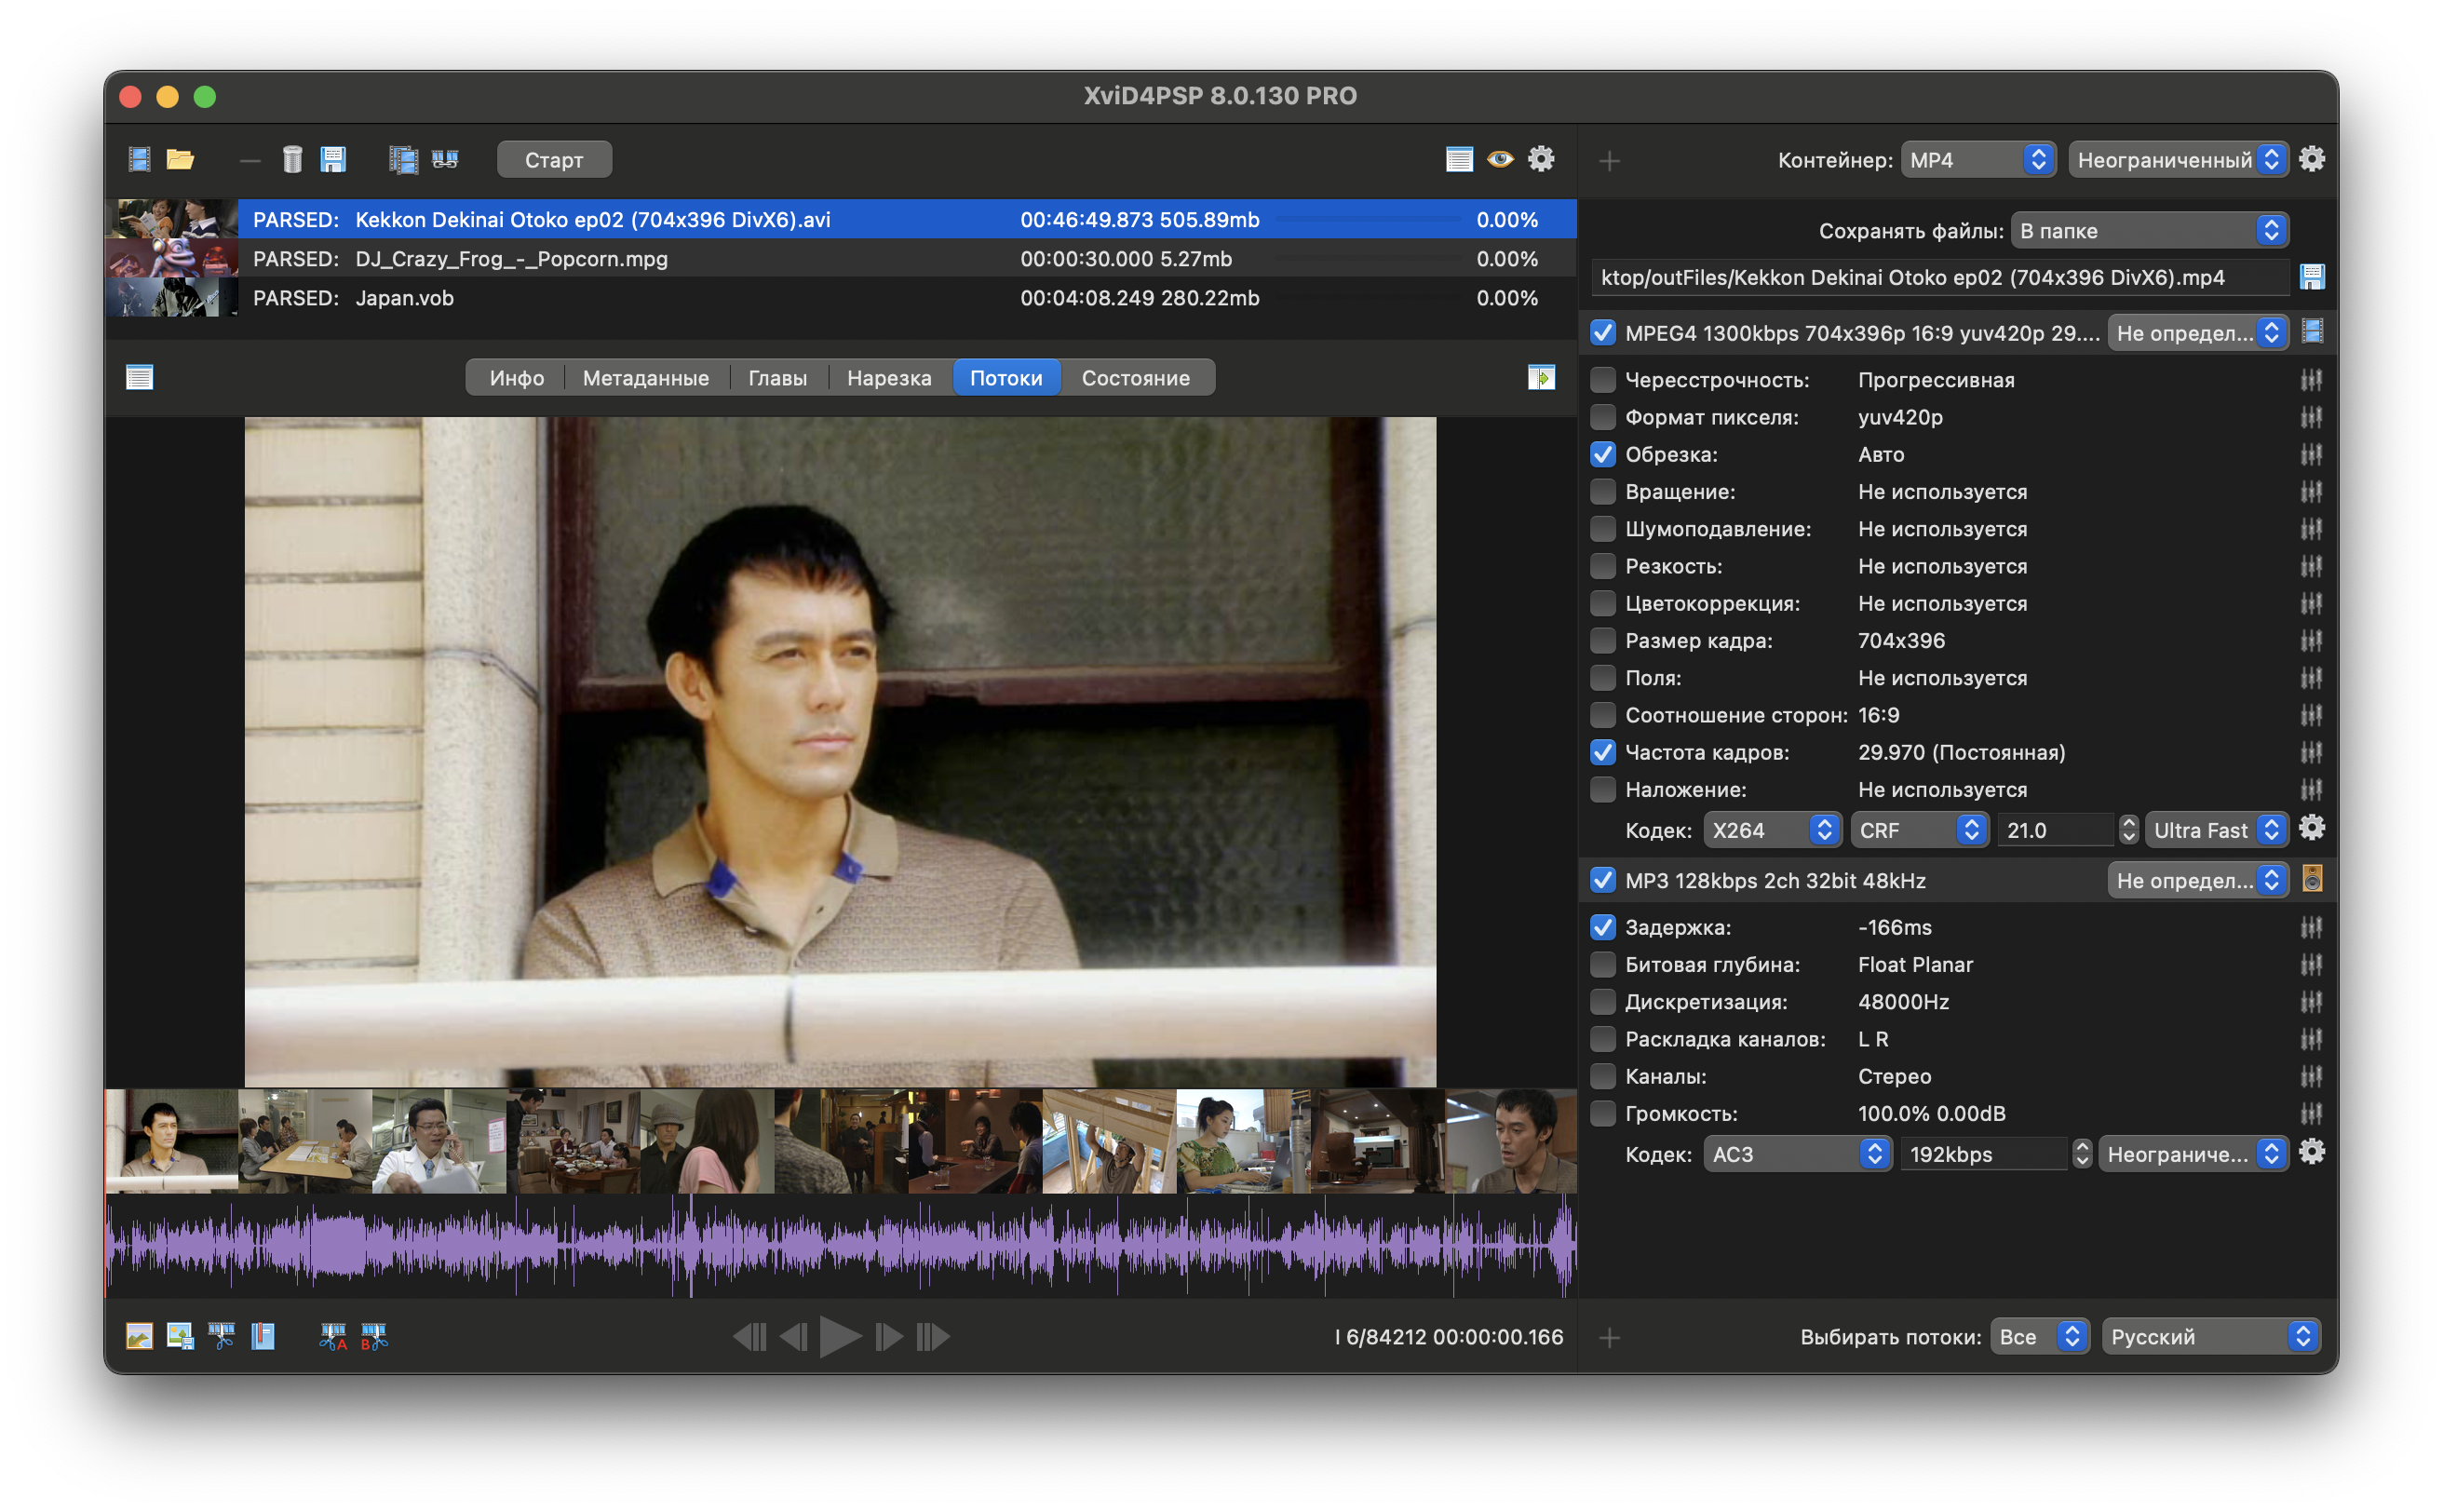This screenshot has width=2443, height=1512.
Task: Enable the Чересстрочность checkbox
Action: pyautogui.click(x=1602, y=380)
